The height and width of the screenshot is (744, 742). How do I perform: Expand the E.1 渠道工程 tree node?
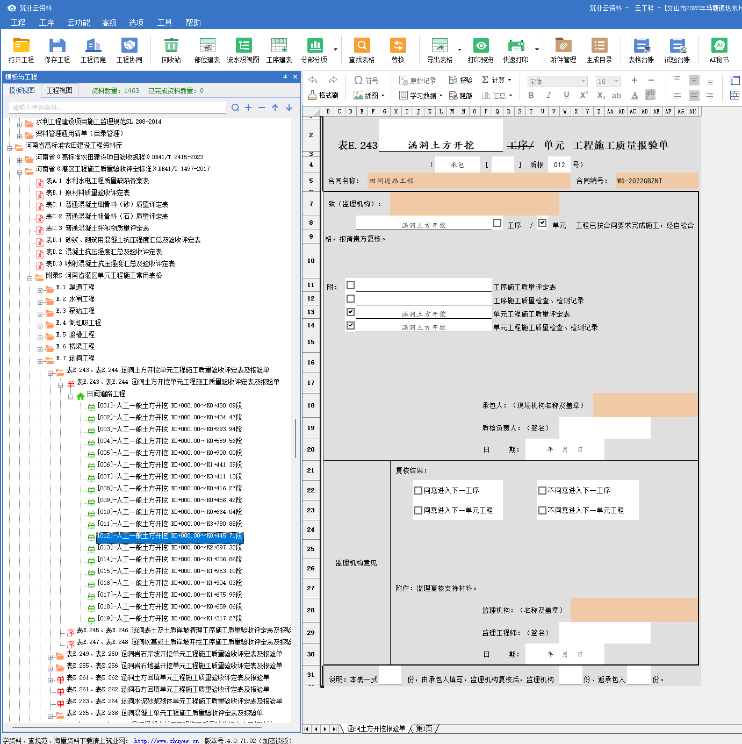point(40,290)
